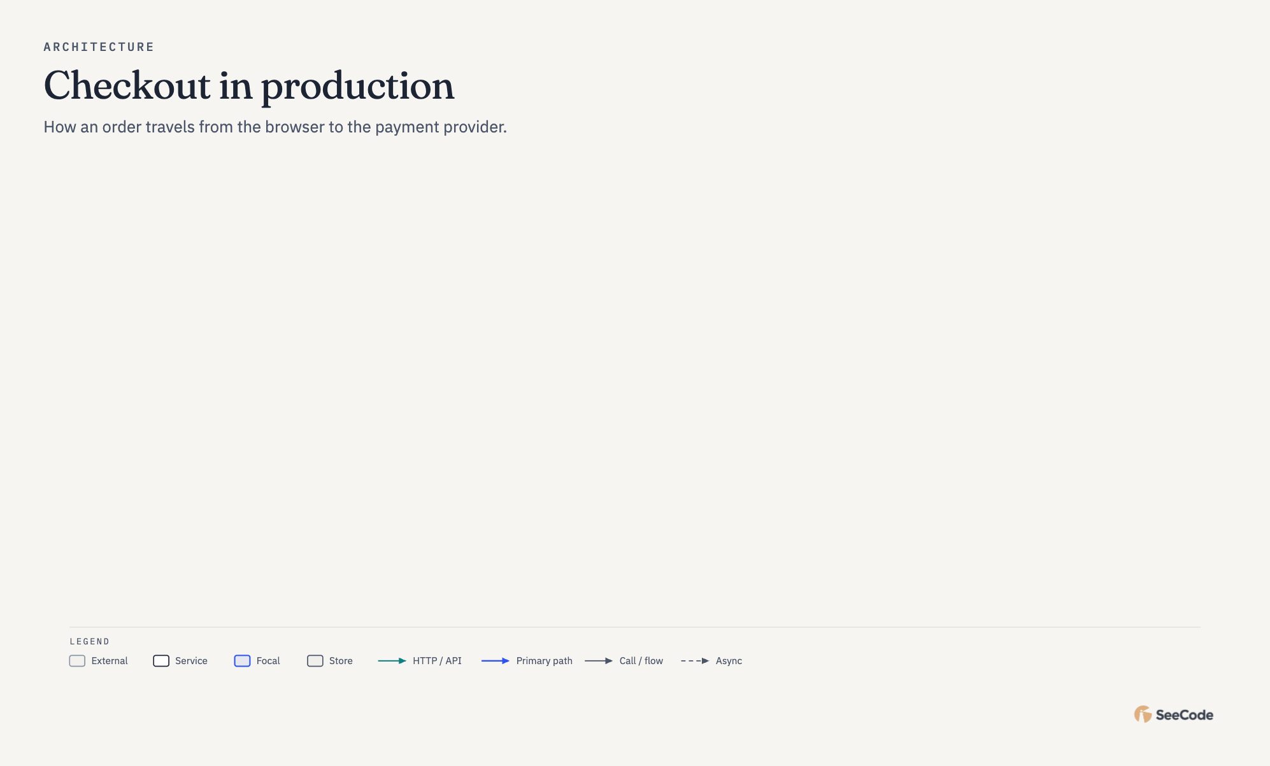The image size is (1270, 766).
Task: Click the gray Call / flow arrow
Action: point(599,661)
